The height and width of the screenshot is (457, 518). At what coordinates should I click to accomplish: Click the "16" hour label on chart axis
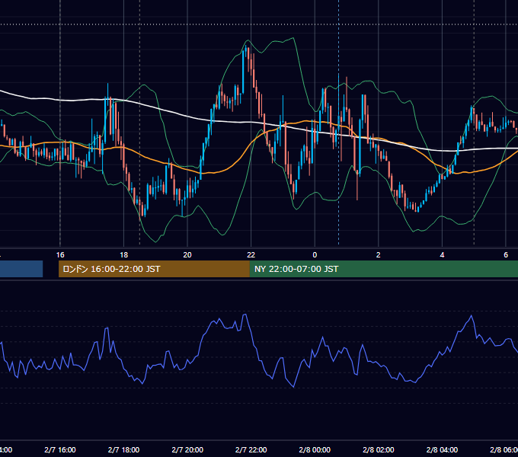tap(60, 255)
